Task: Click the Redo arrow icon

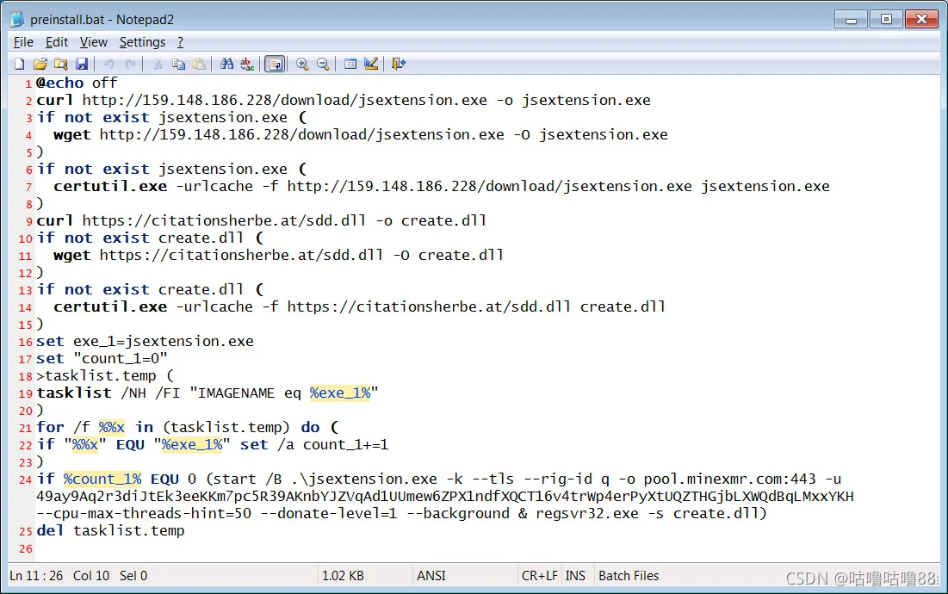Action: tap(130, 64)
